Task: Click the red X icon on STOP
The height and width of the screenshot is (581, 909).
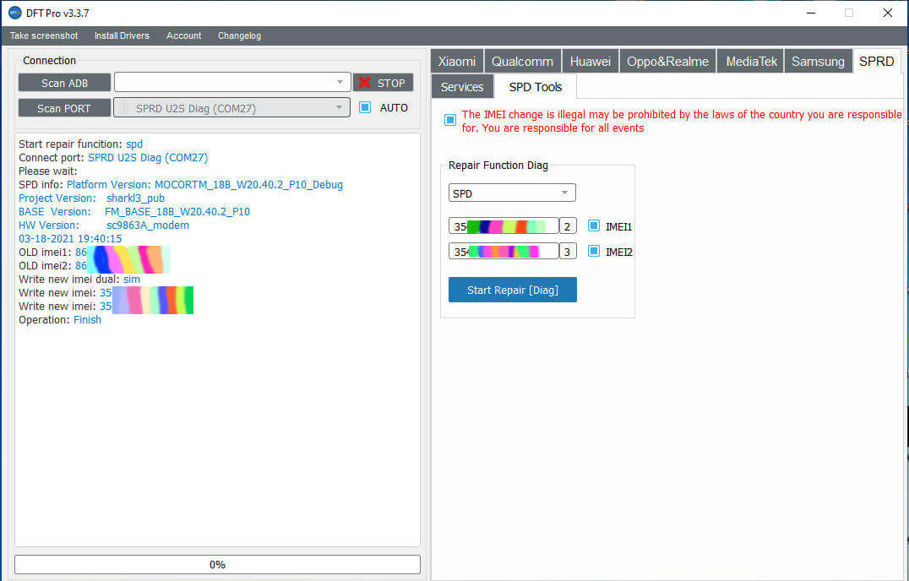Action: pos(365,82)
